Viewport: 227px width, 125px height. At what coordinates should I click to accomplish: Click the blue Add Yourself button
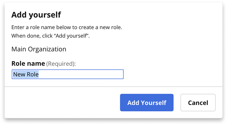[x=147, y=103]
